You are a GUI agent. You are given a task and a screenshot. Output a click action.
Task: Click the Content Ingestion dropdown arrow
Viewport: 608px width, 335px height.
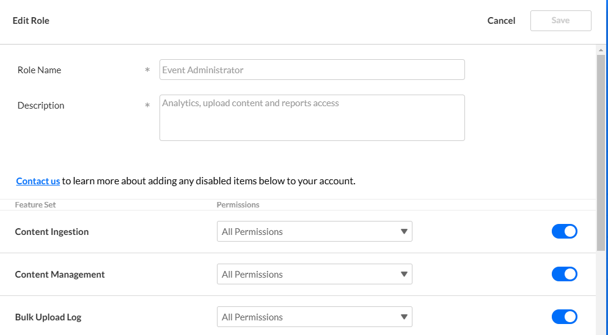(404, 232)
